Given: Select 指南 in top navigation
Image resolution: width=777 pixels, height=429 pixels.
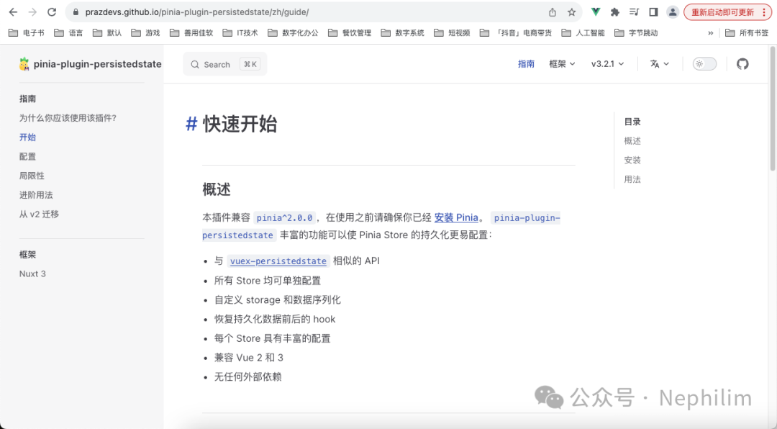Looking at the screenshot, I should [526, 63].
